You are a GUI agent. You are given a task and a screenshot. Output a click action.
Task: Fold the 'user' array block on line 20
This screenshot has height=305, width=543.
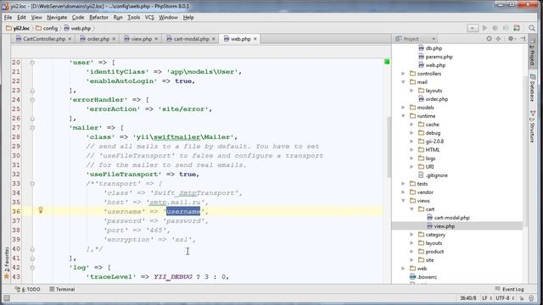pyautogui.click(x=32, y=63)
